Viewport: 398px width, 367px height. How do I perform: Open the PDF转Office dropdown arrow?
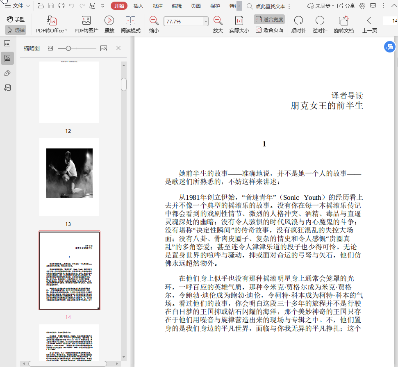67,30
